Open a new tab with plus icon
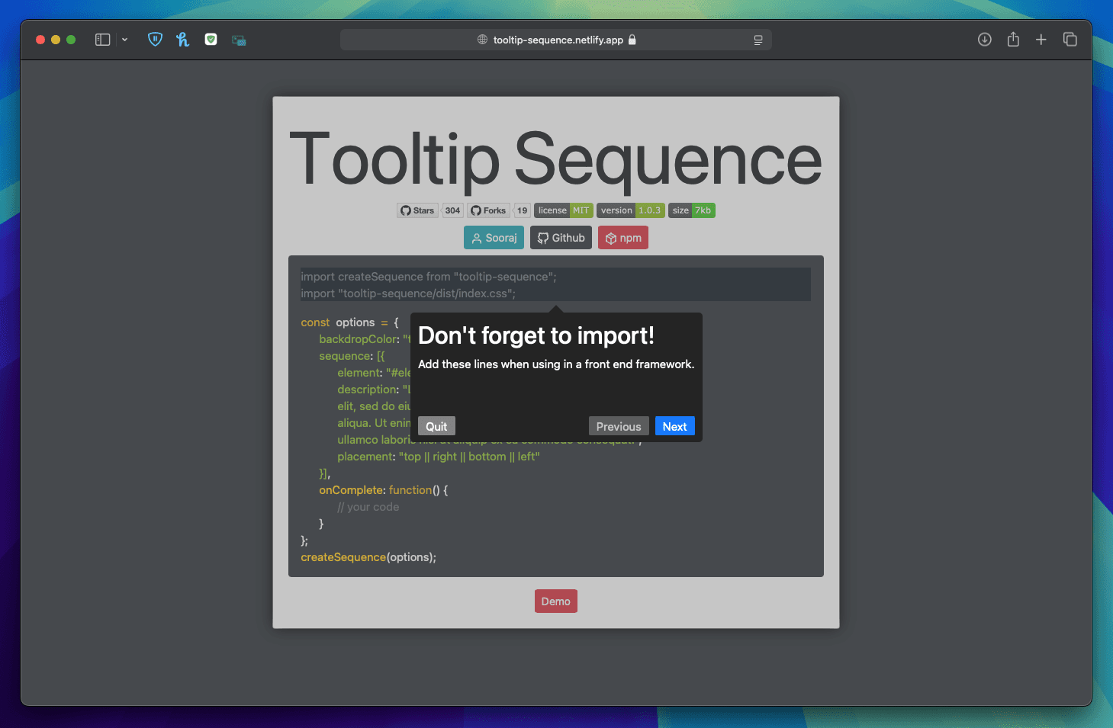 pyautogui.click(x=1041, y=40)
